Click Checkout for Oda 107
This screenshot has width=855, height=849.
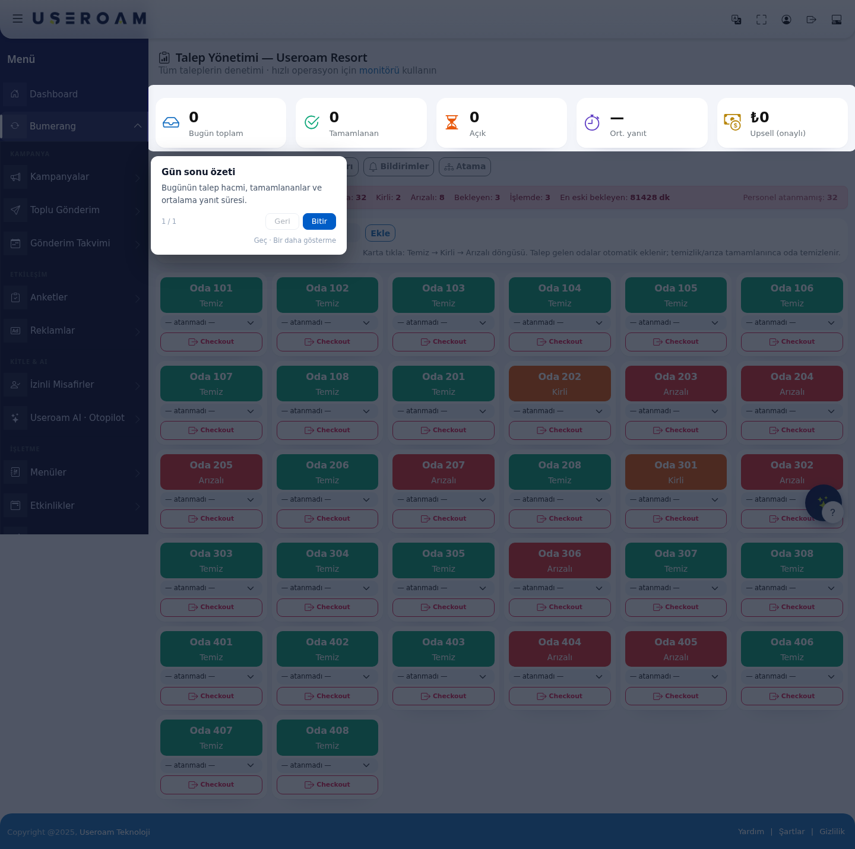211,430
